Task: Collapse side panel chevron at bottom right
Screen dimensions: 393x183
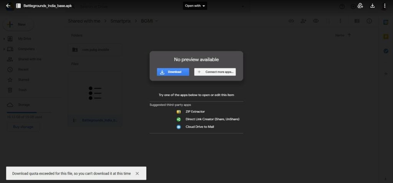Action: (x=385, y=179)
